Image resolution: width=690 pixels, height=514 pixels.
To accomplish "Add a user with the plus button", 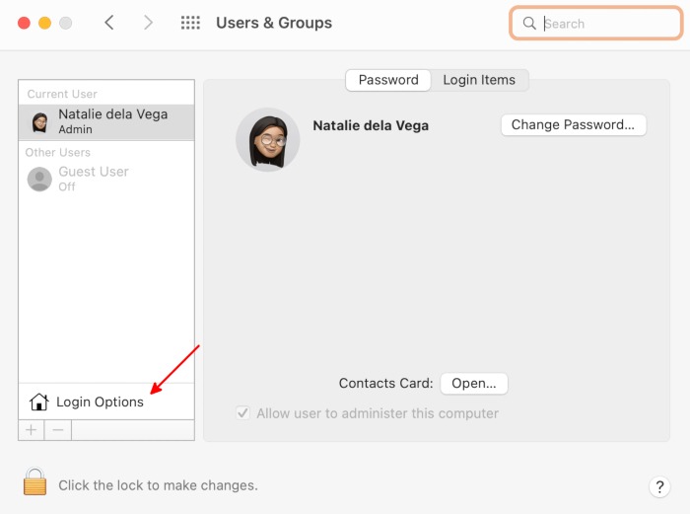I will (31, 430).
